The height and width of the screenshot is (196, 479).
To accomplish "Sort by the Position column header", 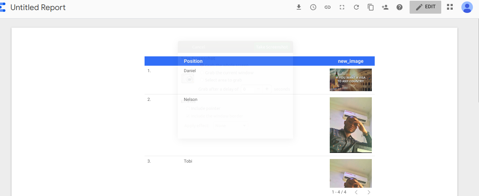I will (193, 61).
